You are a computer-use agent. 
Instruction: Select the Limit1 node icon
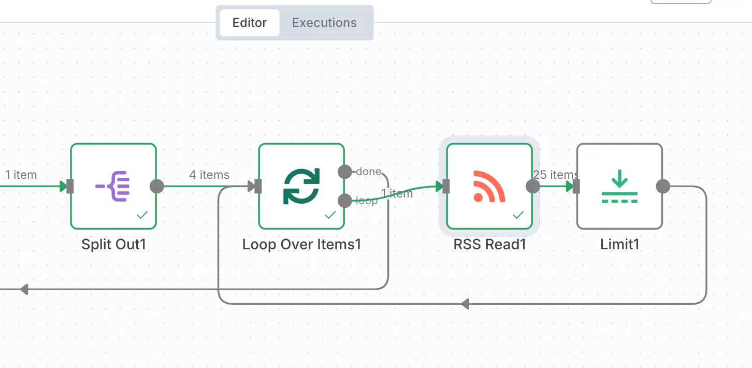619,186
